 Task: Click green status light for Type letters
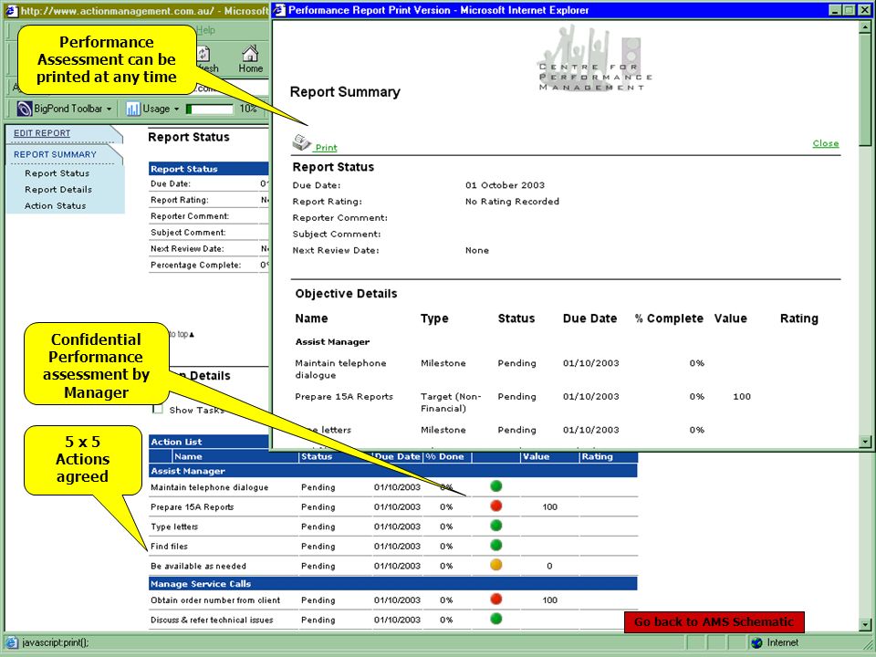pyautogui.click(x=496, y=526)
